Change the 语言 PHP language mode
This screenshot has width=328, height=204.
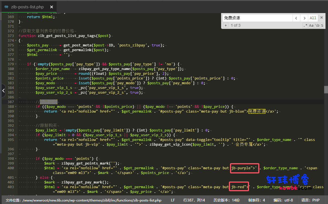click(x=310, y=200)
